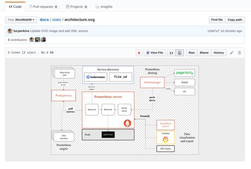Open commit hash 12067ef

[x=213, y=31]
